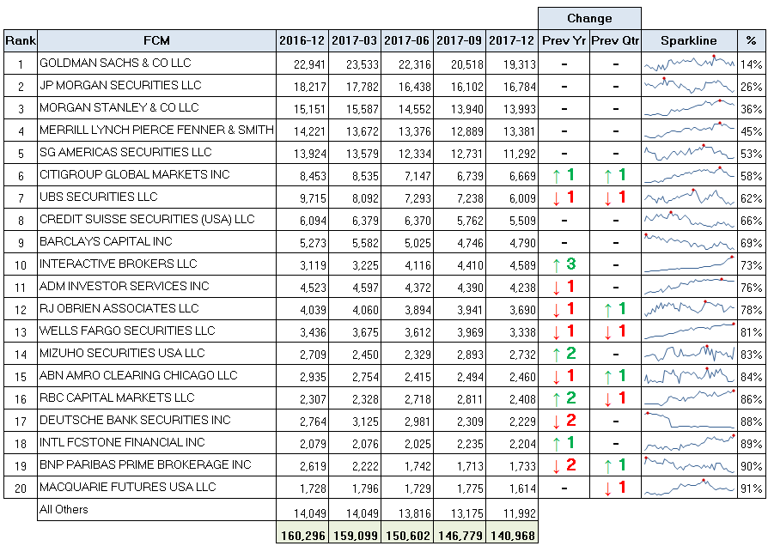Click Macquarie Futures' Prev Qtr down-1 arrow
768x546 pixels.
point(615,488)
